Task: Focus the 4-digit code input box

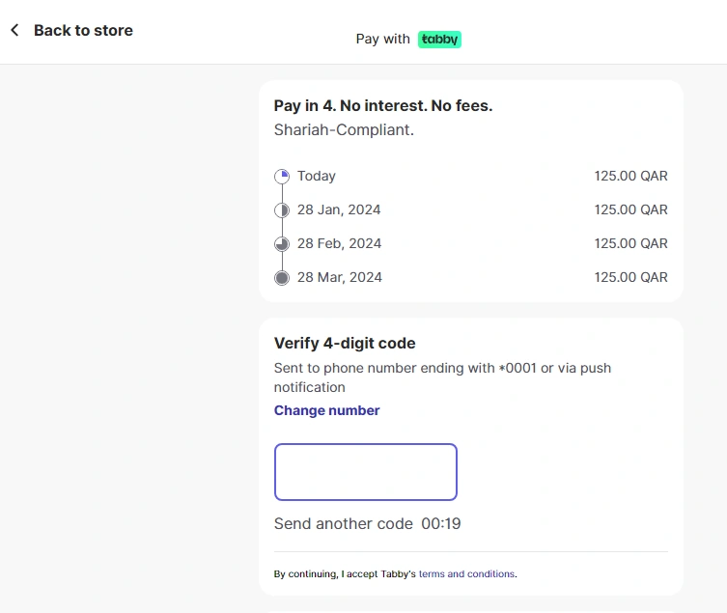Action: [366, 472]
